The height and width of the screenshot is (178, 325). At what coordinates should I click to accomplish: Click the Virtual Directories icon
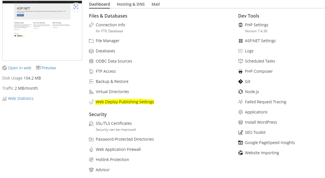point(91,92)
